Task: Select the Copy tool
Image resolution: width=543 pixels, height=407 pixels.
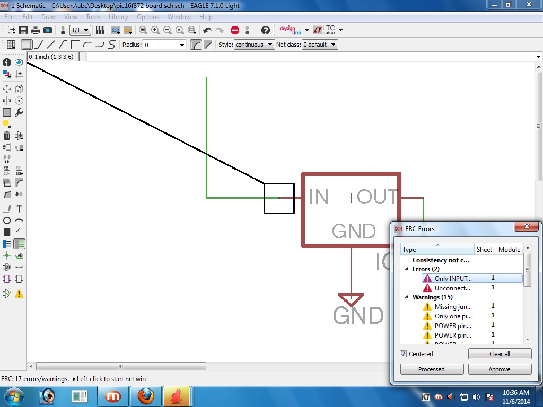Action: pos(19,89)
